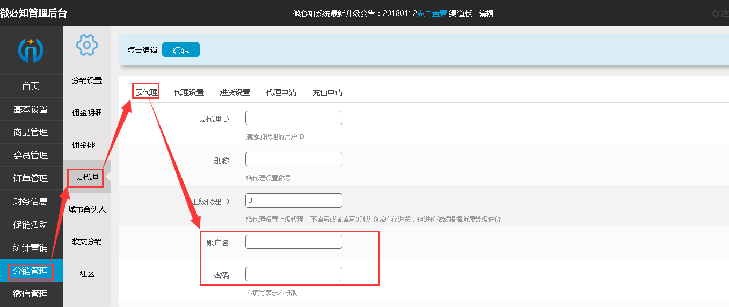Click into the 别称 text field
This screenshot has width=729, height=307.
(294, 159)
